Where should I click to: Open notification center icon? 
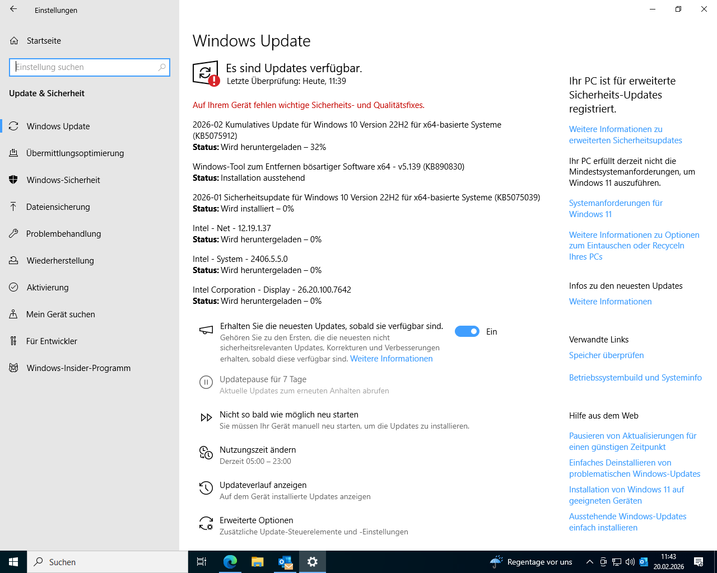click(699, 562)
